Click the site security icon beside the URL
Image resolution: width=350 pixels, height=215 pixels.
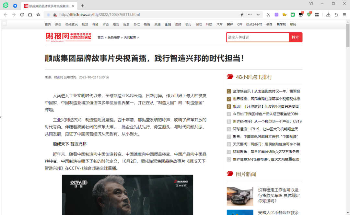pos(55,15)
